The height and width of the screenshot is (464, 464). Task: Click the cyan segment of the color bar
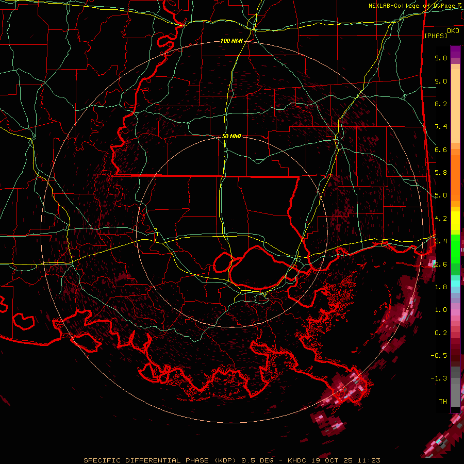[455, 284]
